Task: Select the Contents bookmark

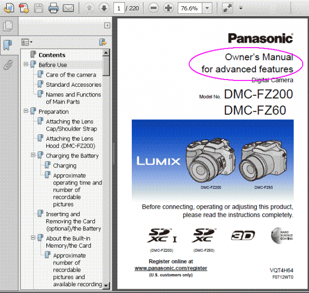Action: [52, 55]
